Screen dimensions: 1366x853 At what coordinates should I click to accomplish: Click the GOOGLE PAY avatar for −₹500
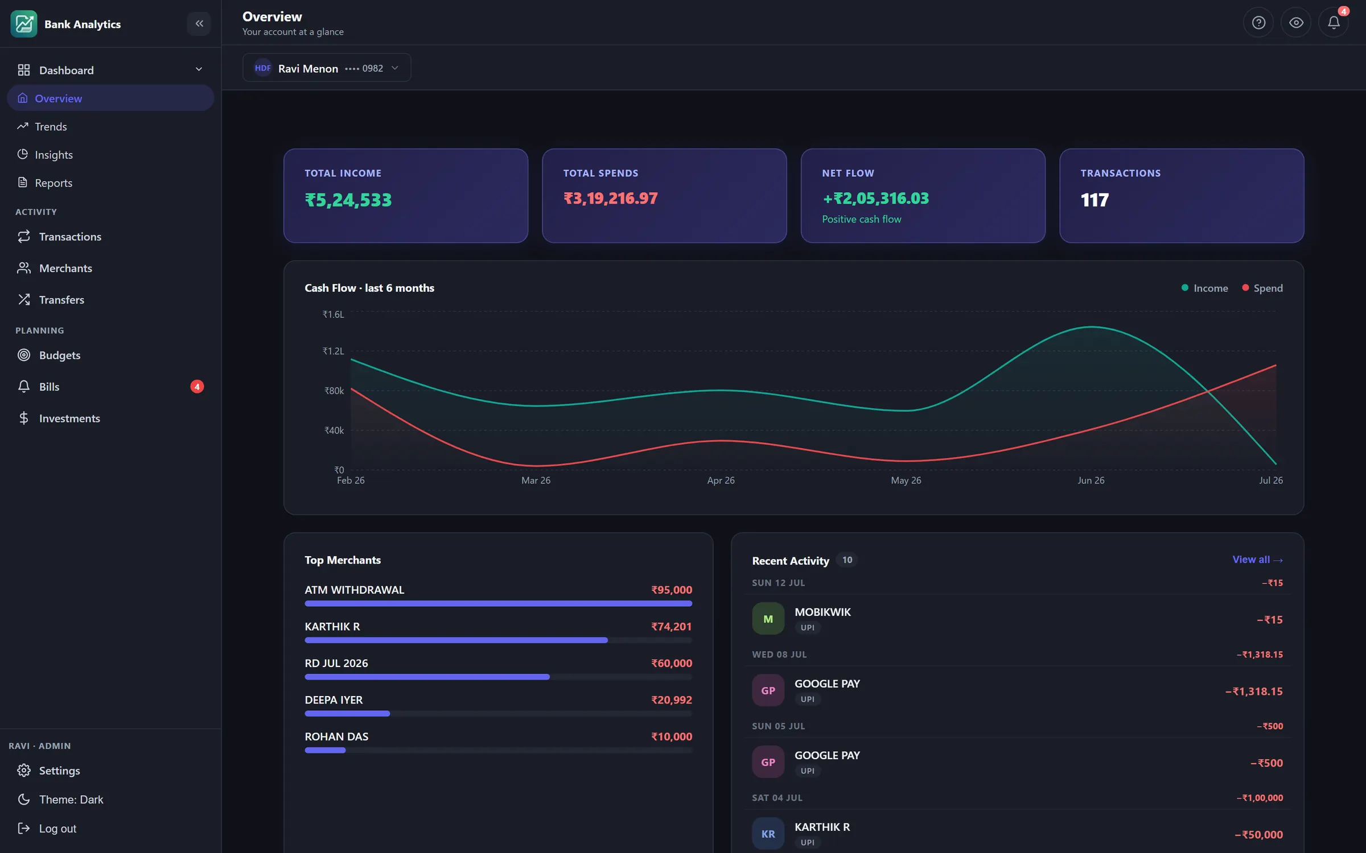(768, 762)
